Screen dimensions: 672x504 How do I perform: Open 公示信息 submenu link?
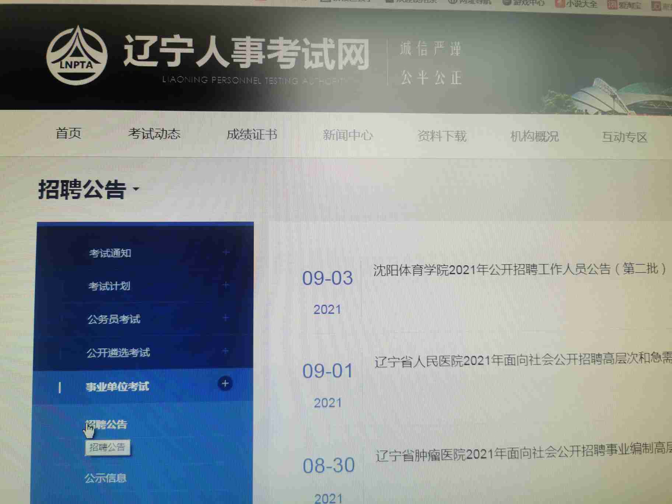pos(105,478)
